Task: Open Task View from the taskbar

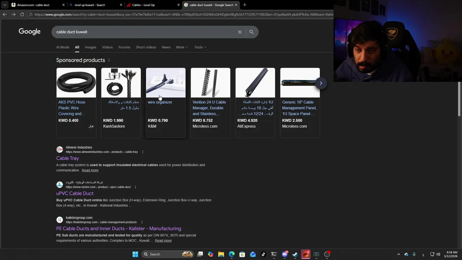Action: click(x=200, y=254)
